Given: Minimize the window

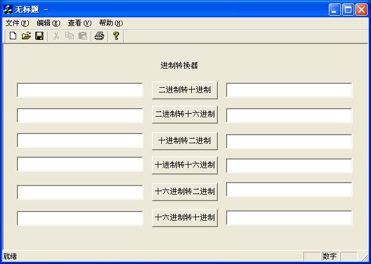Looking at the screenshot, I should tap(335, 9).
